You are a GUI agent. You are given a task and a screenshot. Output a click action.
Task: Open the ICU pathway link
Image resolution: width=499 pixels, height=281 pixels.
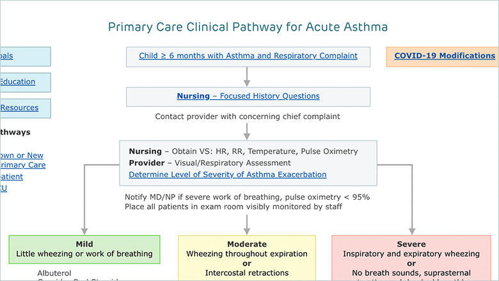pyautogui.click(x=3, y=188)
